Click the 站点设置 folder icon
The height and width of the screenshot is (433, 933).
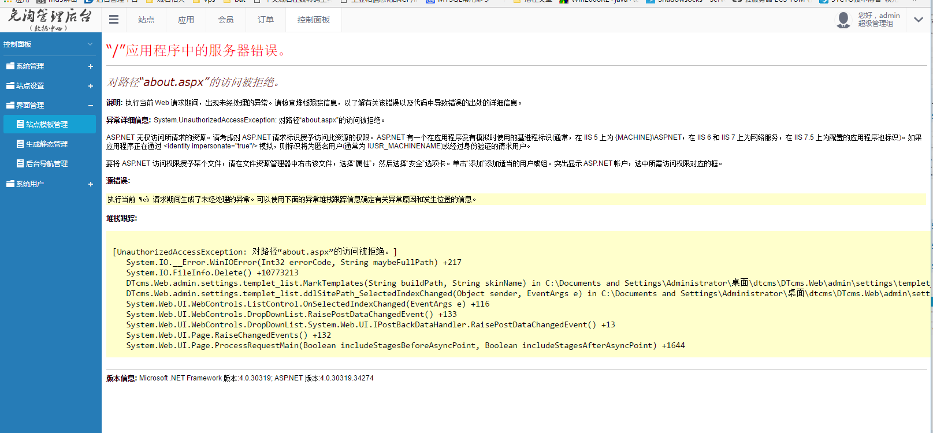point(10,85)
